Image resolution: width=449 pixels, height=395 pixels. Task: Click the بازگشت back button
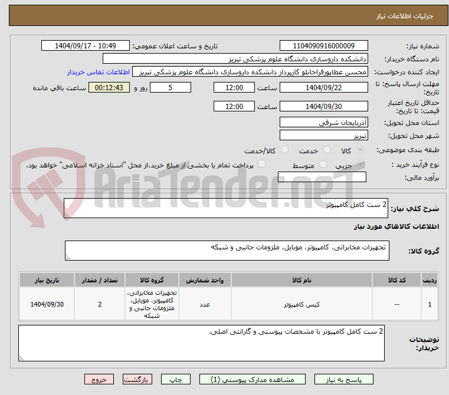[137, 380]
